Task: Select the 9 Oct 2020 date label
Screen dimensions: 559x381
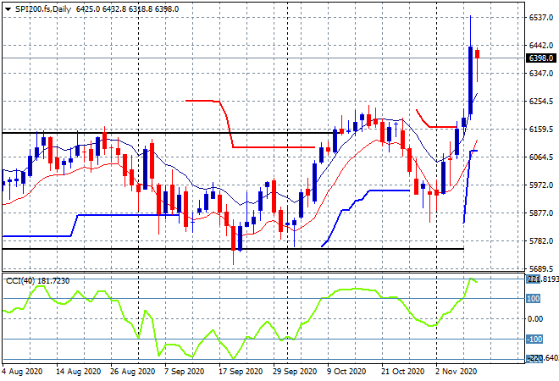Action: (x=346, y=372)
